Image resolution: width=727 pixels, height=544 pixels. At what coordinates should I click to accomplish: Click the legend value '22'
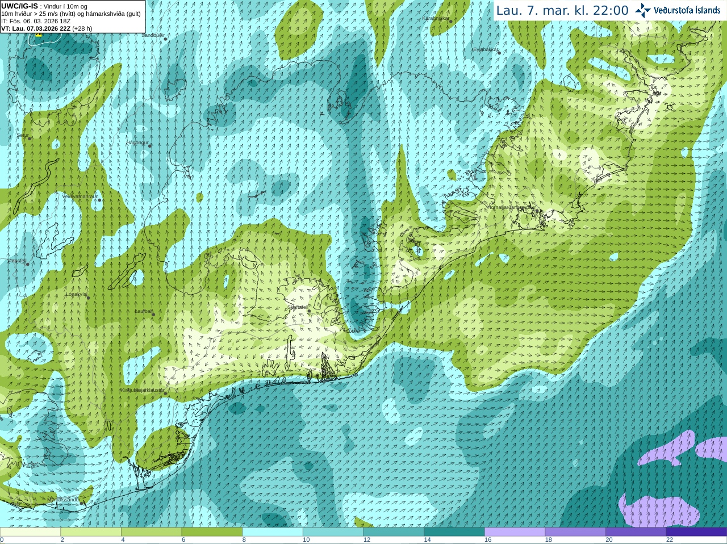point(670,540)
